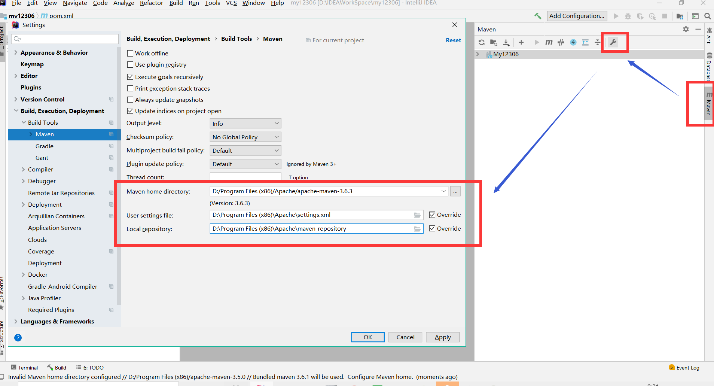Uncheck Update indices on project open
Screen dimensions: 714x386
(x=130, y=111)
